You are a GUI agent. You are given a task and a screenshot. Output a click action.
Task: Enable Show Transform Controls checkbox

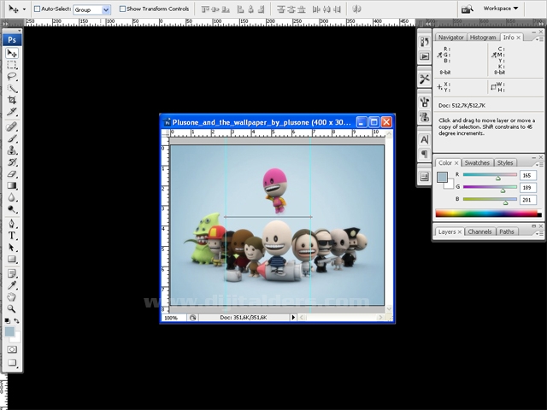click(x=122, y=9)
